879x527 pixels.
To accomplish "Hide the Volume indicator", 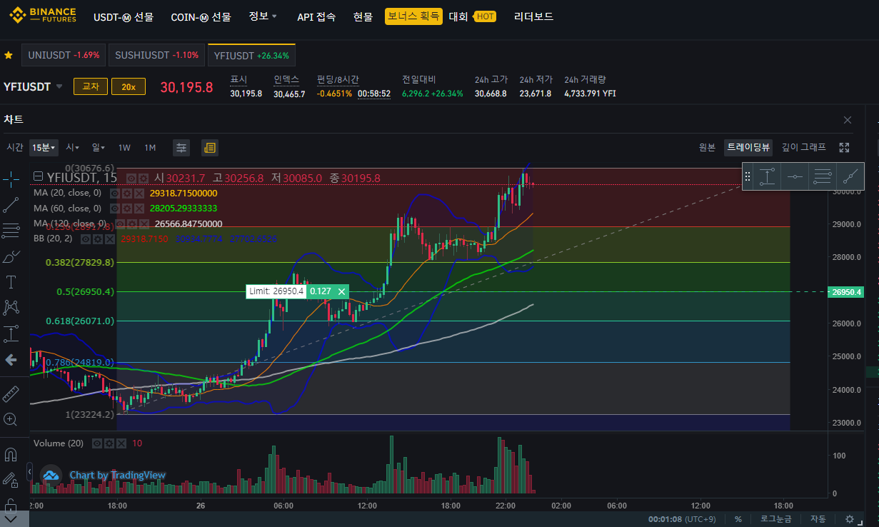I will 97,443.
